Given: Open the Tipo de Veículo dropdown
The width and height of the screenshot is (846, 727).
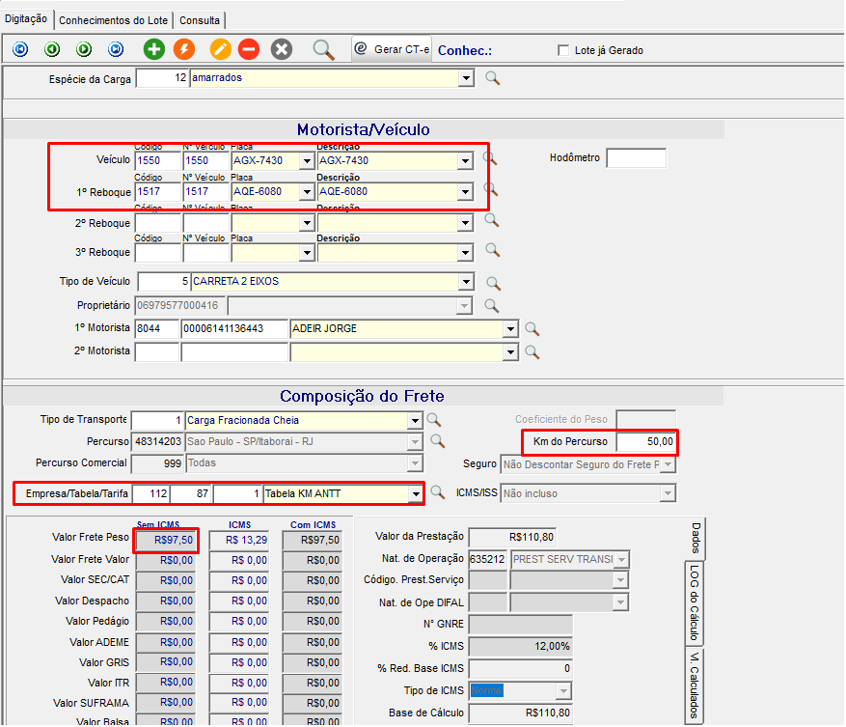Looking at the screenshot, I should (467, 282).
